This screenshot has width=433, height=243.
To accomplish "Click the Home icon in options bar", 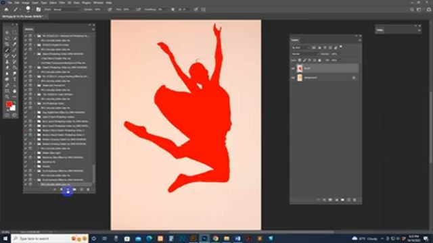I will (x=6, y=9).
